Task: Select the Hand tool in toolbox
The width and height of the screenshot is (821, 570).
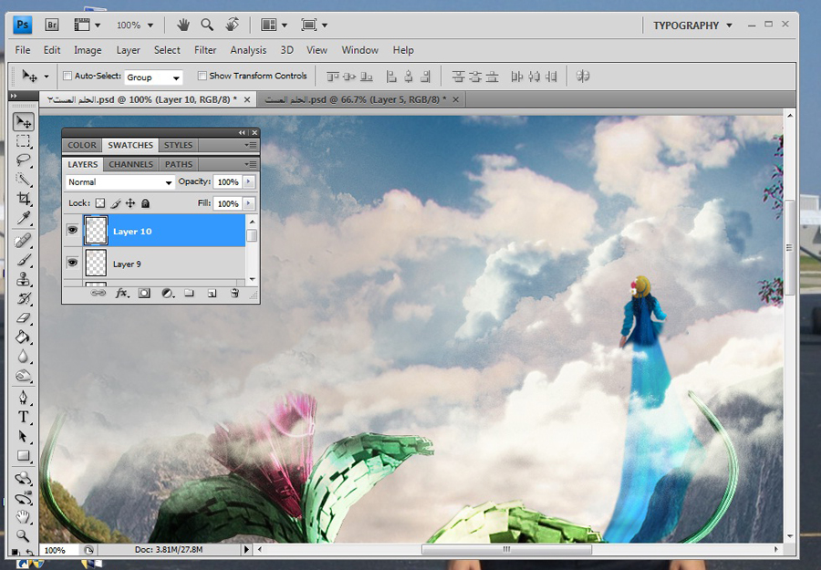Action: tap(23, 516)
